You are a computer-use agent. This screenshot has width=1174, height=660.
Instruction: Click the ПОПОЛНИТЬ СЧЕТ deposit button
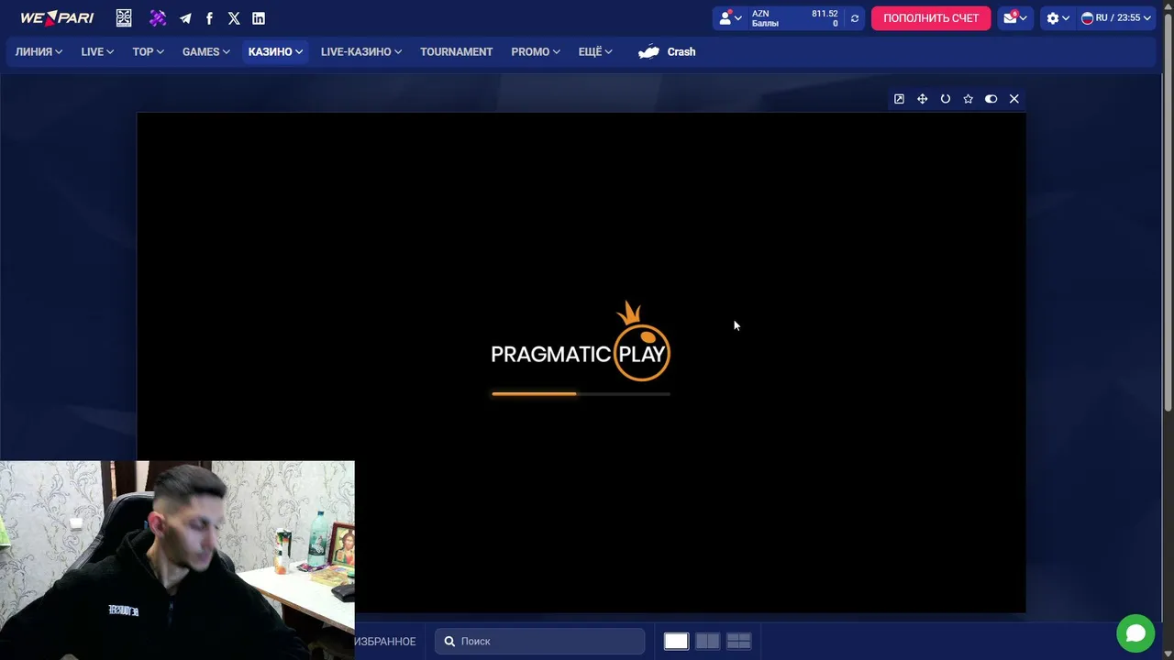click(931, 18)
